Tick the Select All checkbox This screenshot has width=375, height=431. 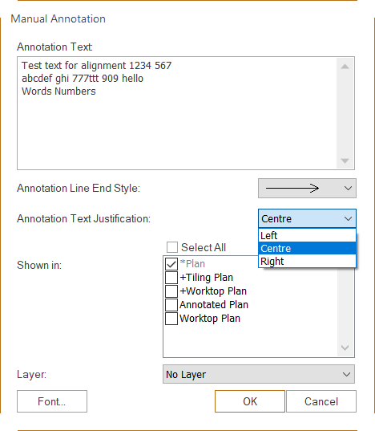coord(172,247)
